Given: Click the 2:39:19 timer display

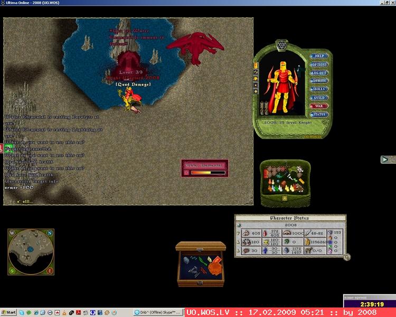Looking at the screenshot, I should [372, 304].
